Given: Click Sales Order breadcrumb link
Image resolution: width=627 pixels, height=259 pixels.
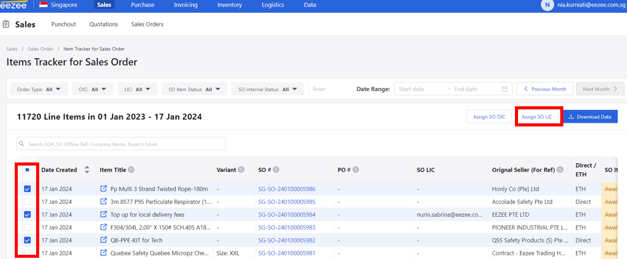Looking at the screenshot, I should [x=40, y=49].
